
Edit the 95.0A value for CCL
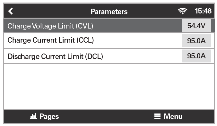[196, 41]
